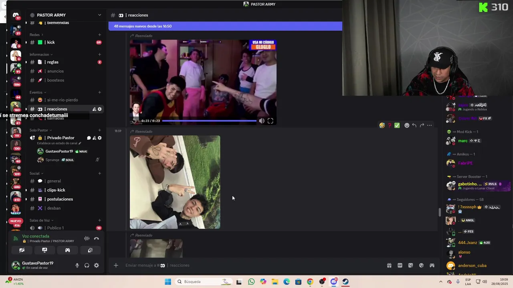The width and height of the screenshot is (513, 288).
Task: Create a channel in the Redes category
Action: pos(99,35)
